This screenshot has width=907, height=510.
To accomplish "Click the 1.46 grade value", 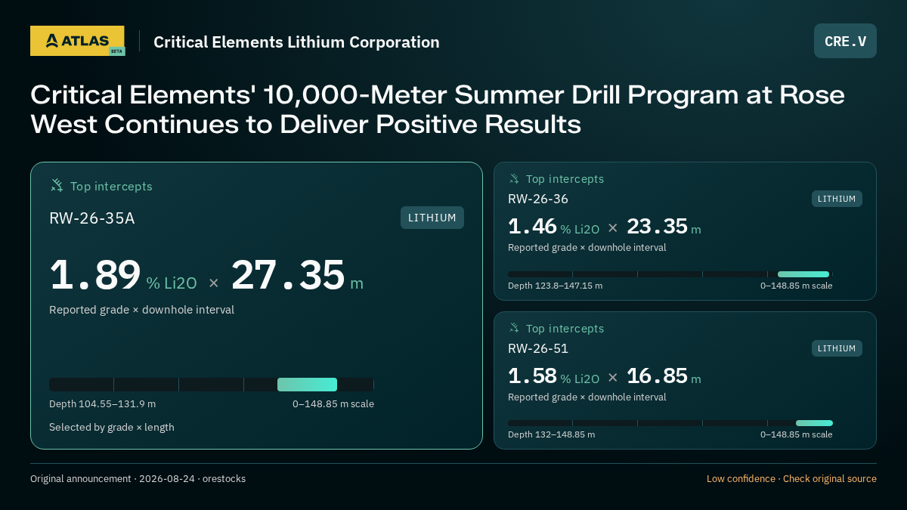I will pos(532,227).
